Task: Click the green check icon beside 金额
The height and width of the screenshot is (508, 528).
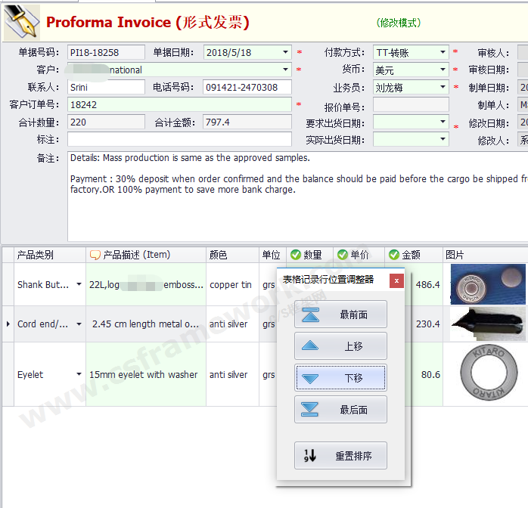Action: tap(393, 255)
